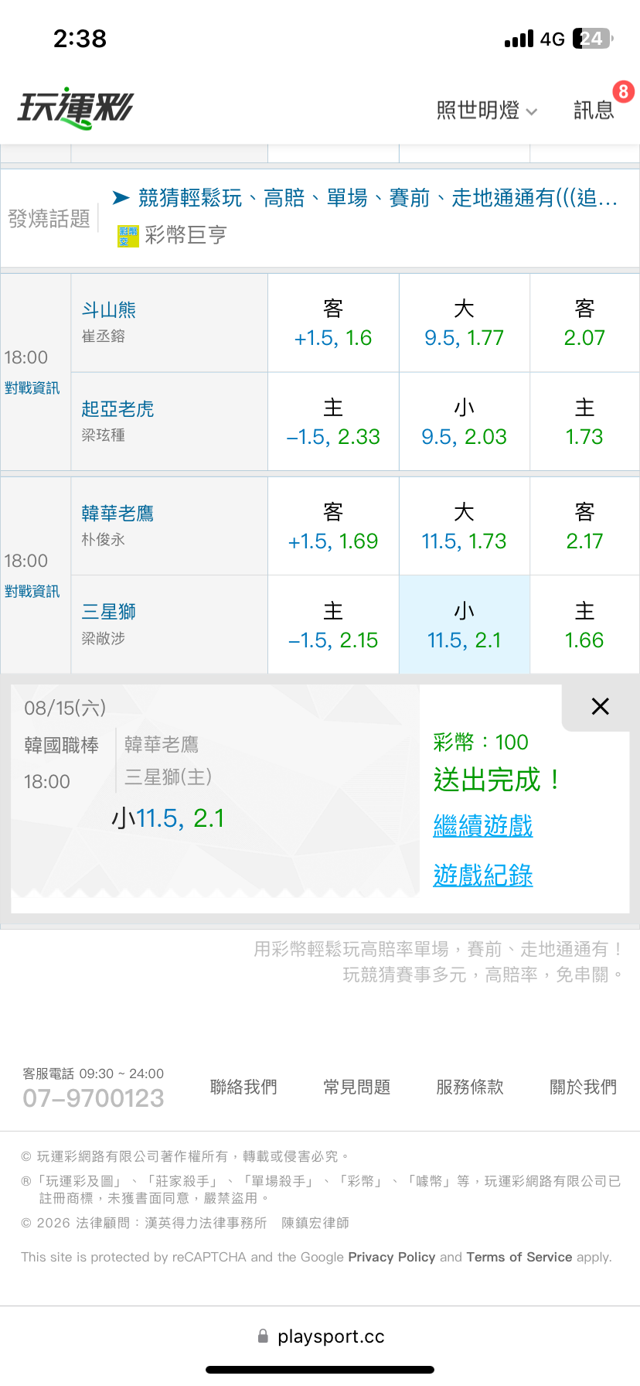Close the bet slip with the X
The width and height of the screenshot is (640, 1386).
click(601, 706)
